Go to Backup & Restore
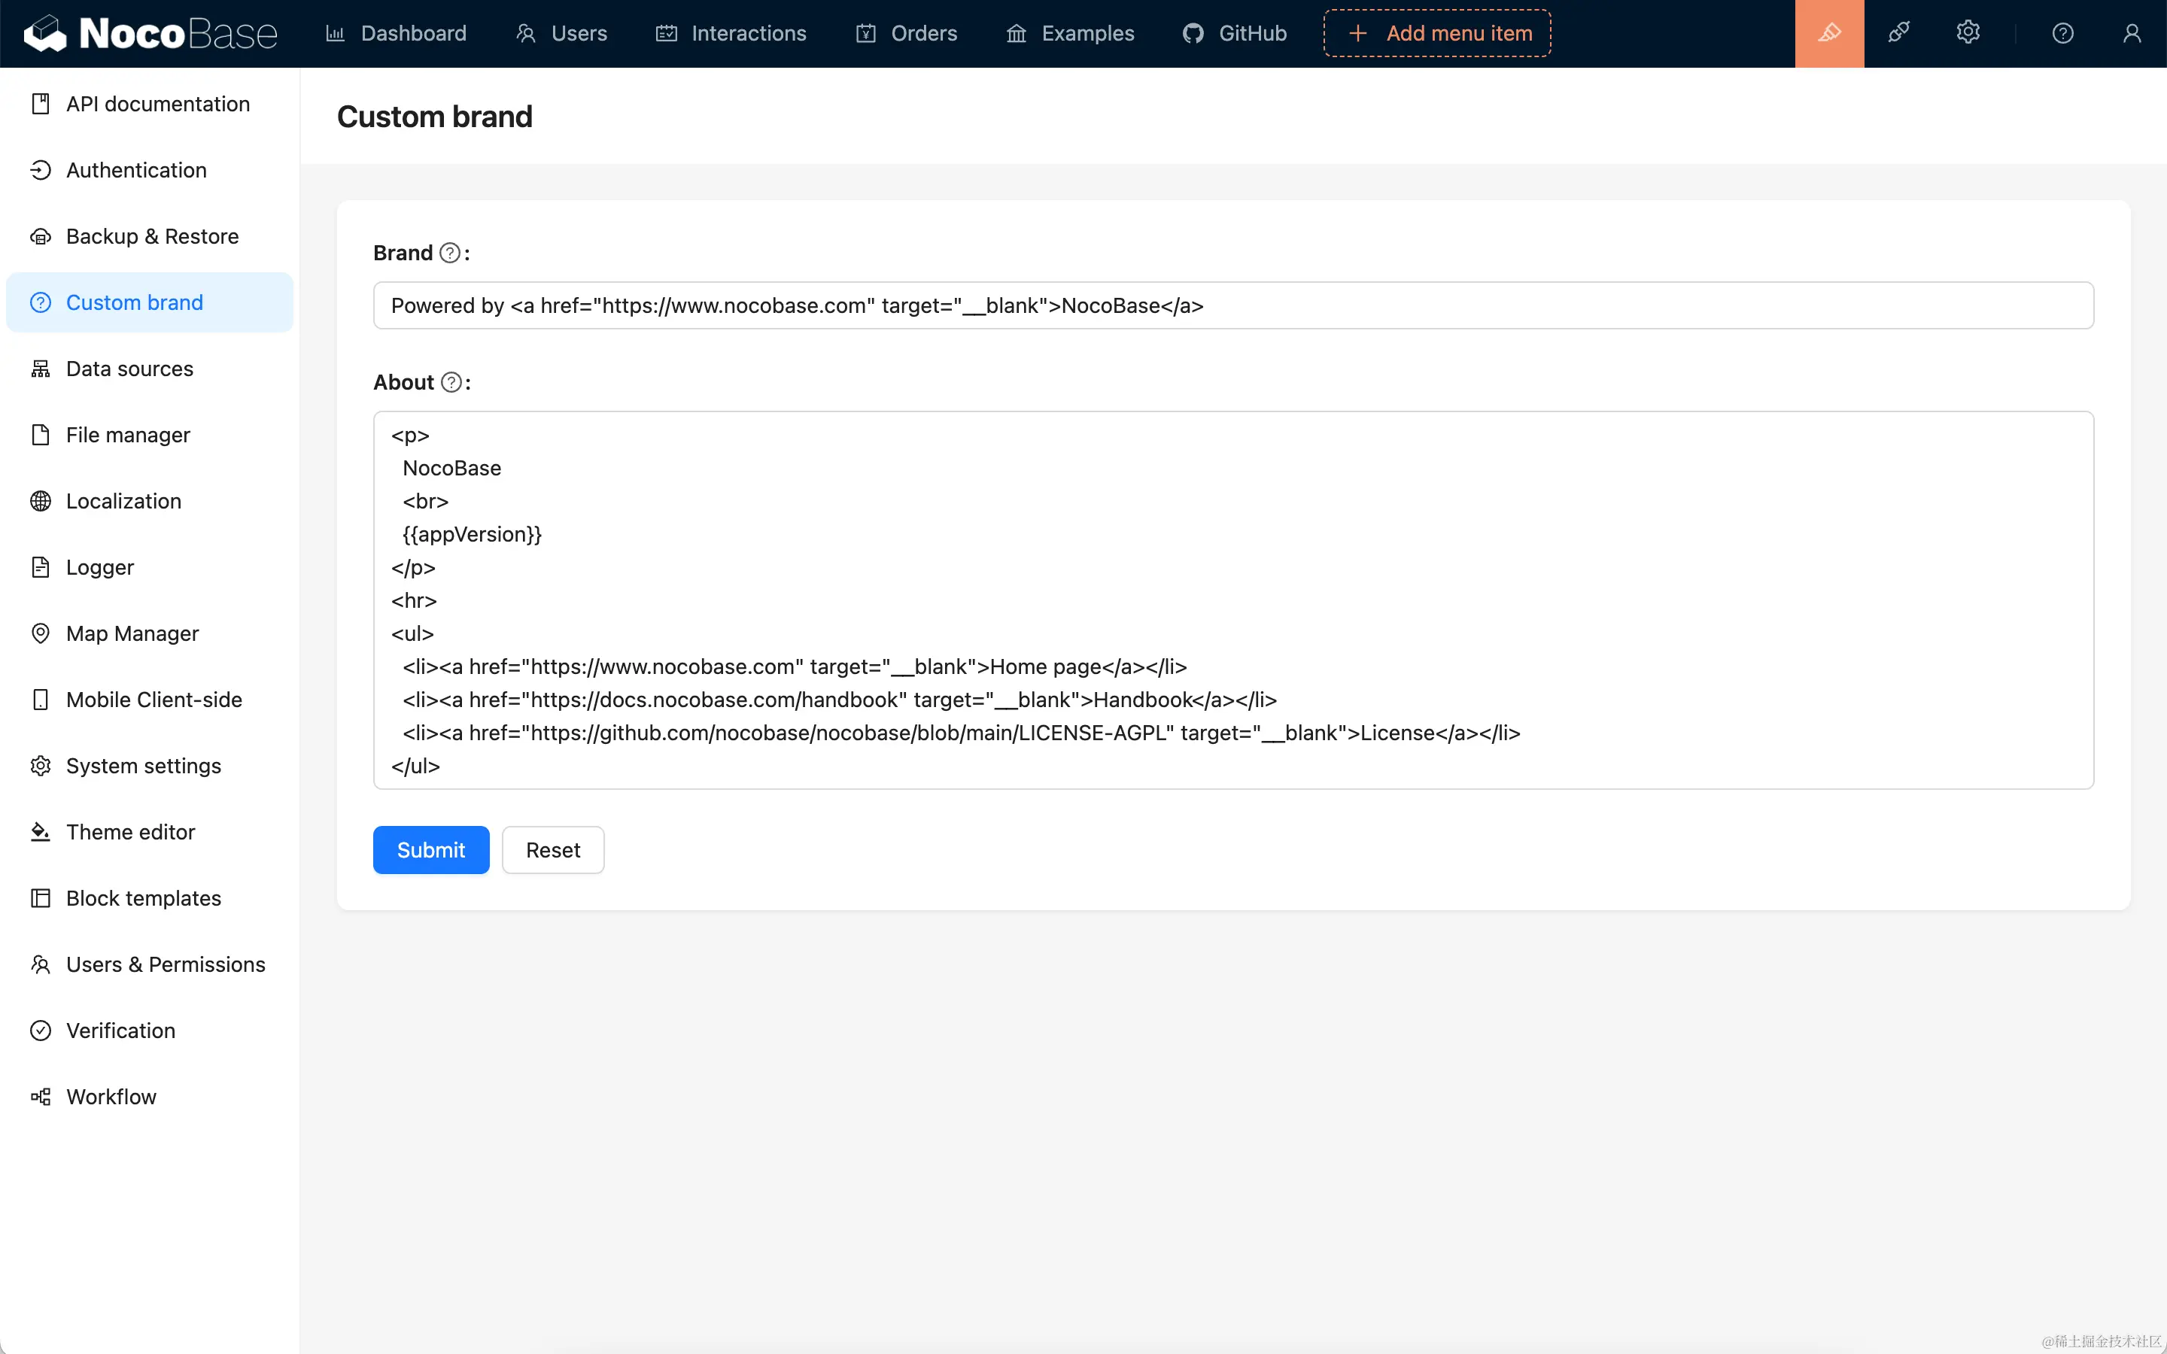This screenshot has width=2167, height=1354. coord(150,236)
